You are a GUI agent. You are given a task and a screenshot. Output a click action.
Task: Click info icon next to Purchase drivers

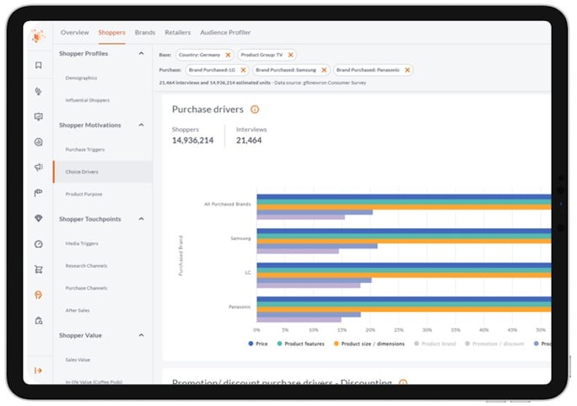255,110
